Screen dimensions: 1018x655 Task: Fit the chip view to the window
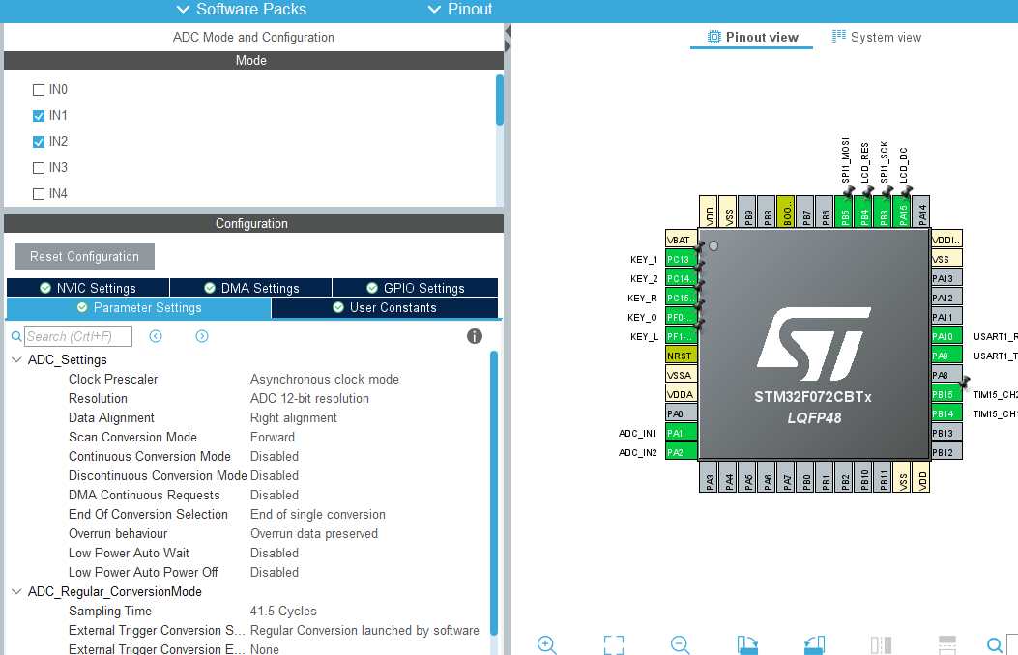(x=614, y=644)
